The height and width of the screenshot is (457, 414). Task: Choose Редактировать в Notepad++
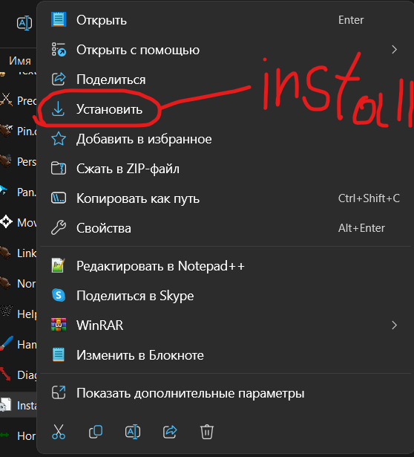225,266
